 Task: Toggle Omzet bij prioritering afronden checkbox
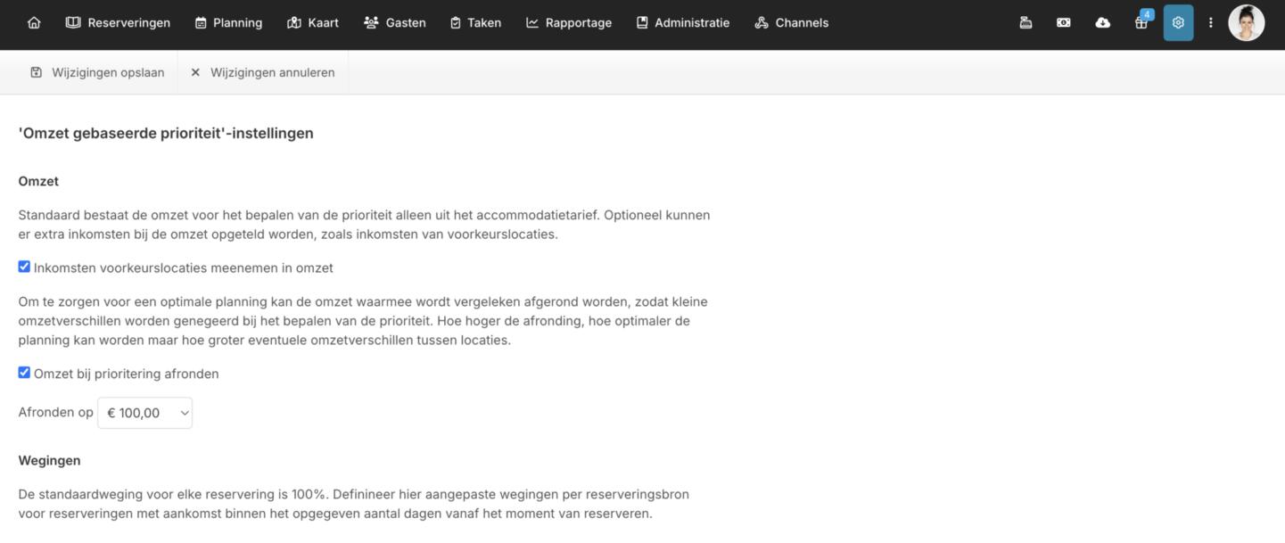[x=24, y=373]
